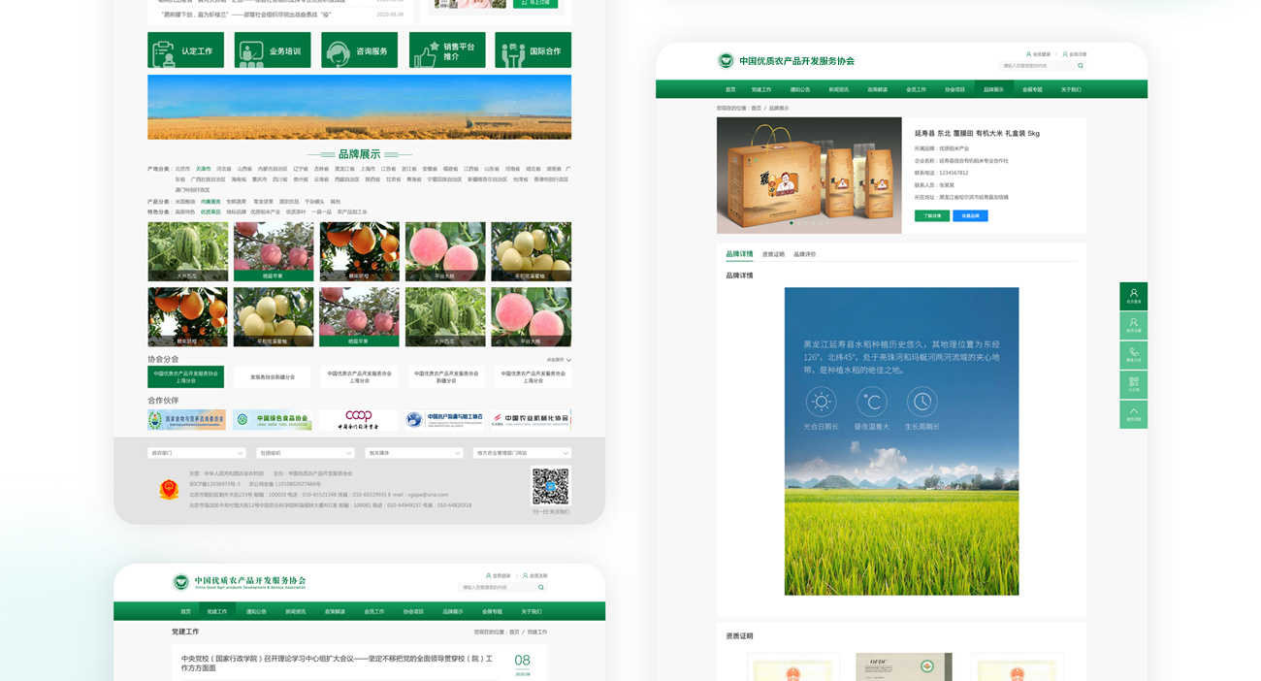Click the blue 收藏品牌 button
Image resolution: width=1261 pixels, height=681 pixels.
coord(970,216)
